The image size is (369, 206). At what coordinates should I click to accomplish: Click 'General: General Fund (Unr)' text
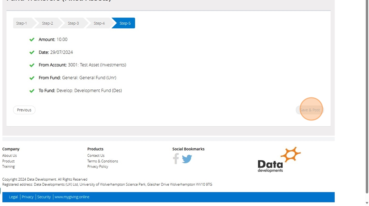pos(89,78)
